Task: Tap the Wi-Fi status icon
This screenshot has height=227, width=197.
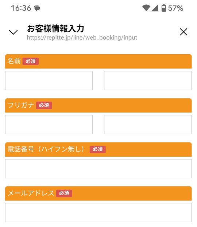Action: [146, 8]
